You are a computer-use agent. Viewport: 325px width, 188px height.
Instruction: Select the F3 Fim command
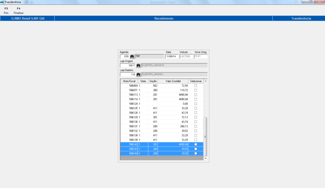[x=6, y=10]
